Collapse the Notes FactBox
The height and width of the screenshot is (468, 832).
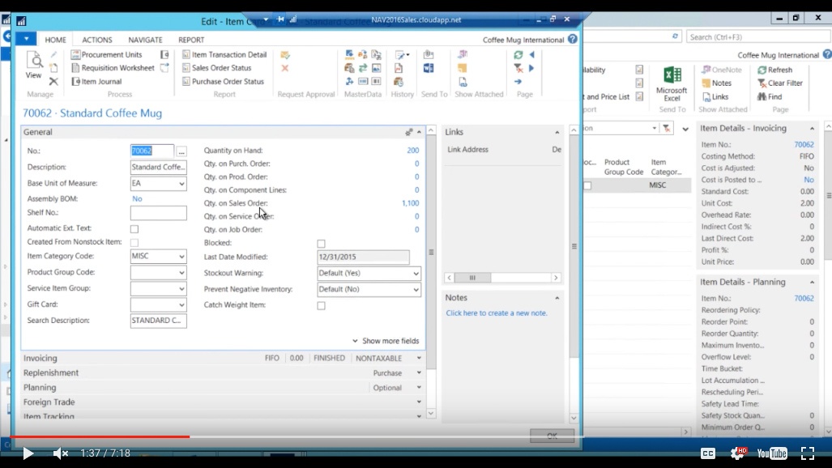click(x=557, y=298)
